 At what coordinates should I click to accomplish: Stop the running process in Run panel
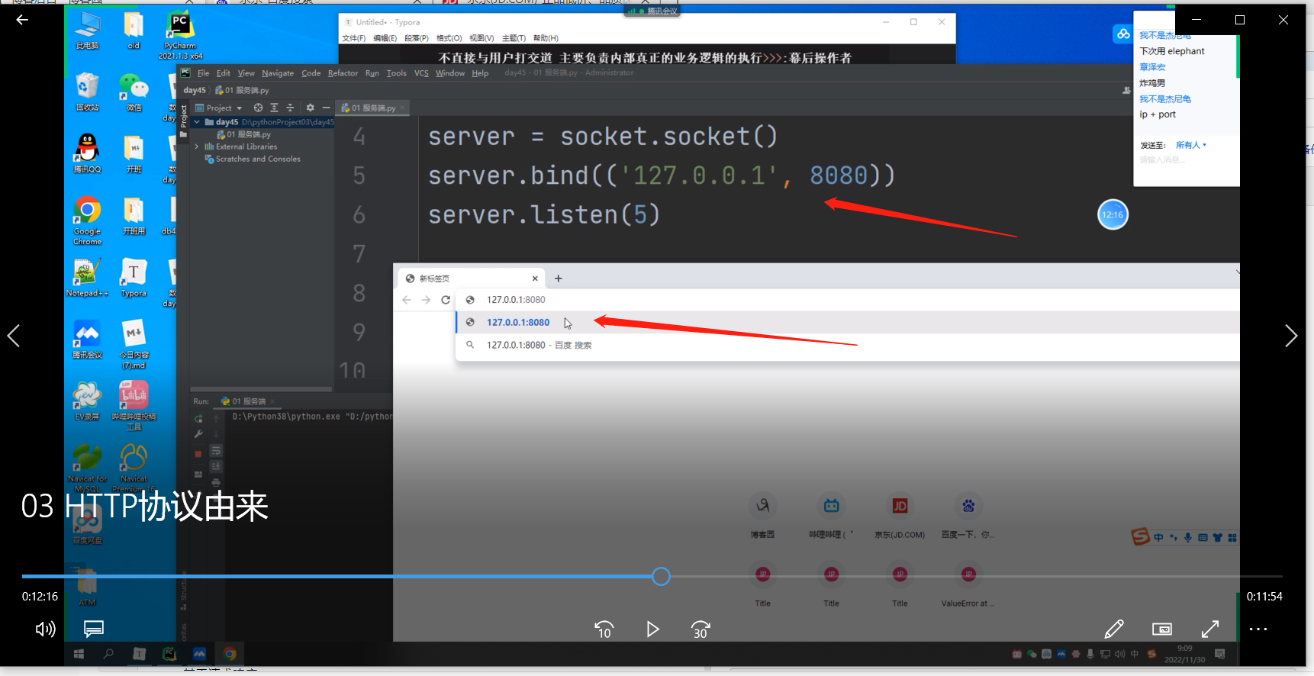[x=198, y=454]
